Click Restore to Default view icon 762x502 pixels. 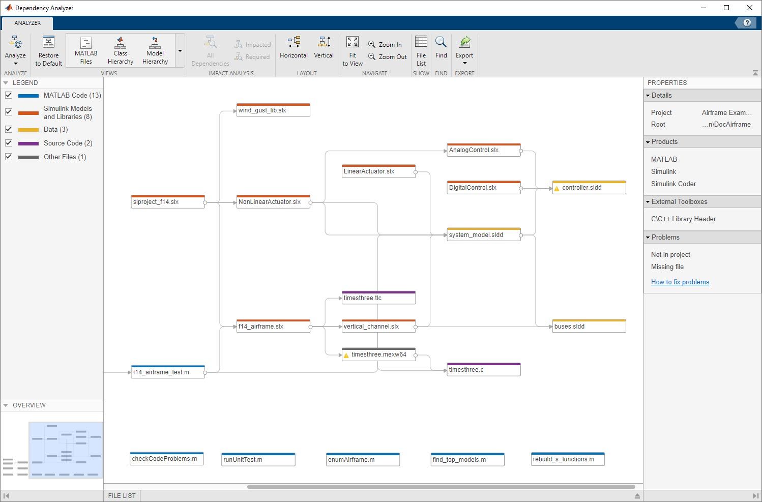point(48,43)
